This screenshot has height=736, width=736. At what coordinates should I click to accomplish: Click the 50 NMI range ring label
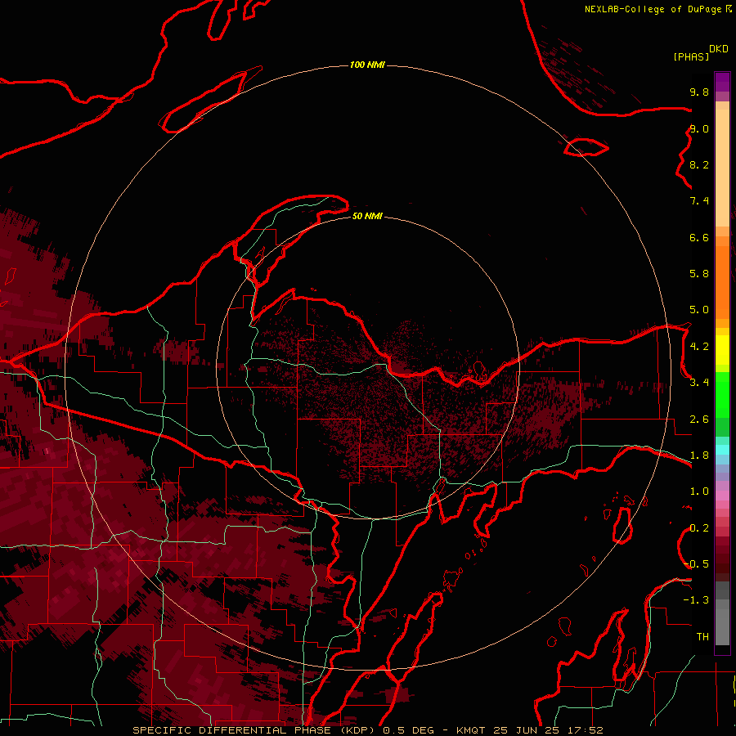[x=367, y=216]
